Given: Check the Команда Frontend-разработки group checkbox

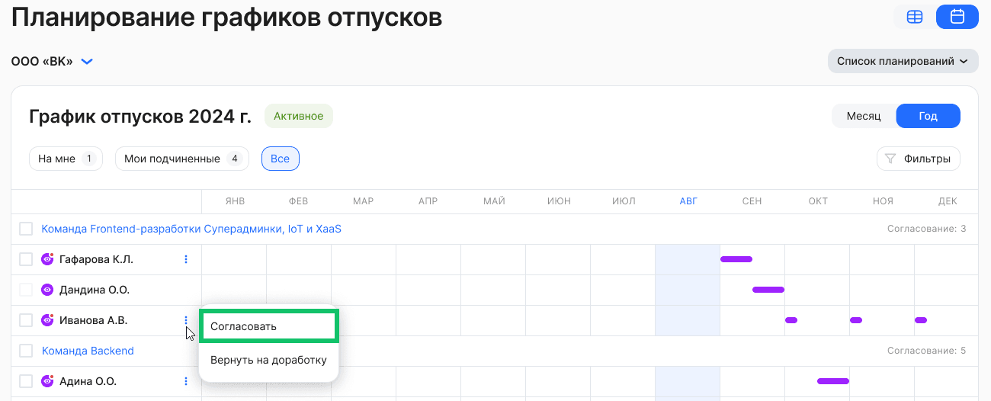Looking at the screenshot, I should coord(26,229).
